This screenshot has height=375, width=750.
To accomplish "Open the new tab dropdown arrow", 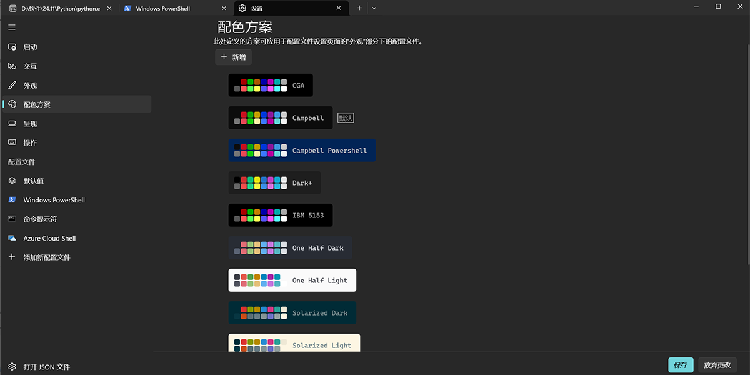I will point(374,7).
